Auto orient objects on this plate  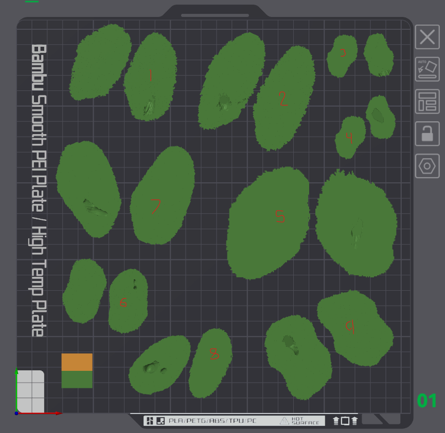click(x=427, y=69)
